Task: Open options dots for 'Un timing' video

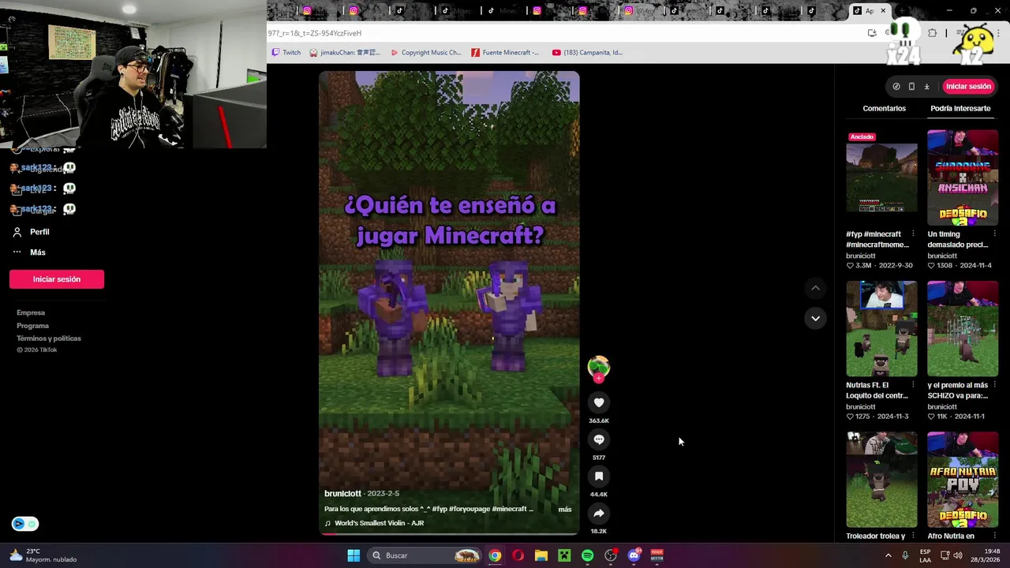Action: [x=993, y=234]
